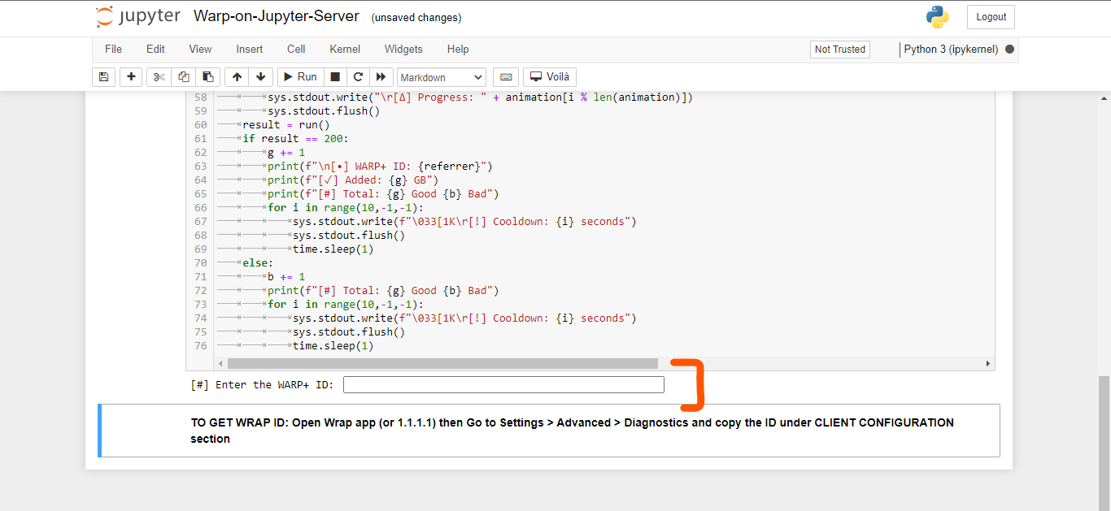Save and checkpoint the notebook

tap(103, 77)
